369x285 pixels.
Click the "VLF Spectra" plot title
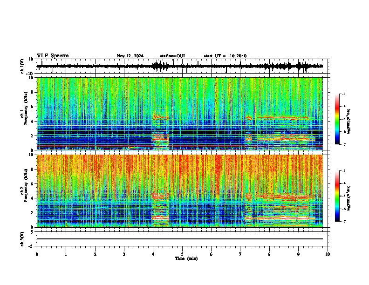pyautogui.click(x=53, y=55)
